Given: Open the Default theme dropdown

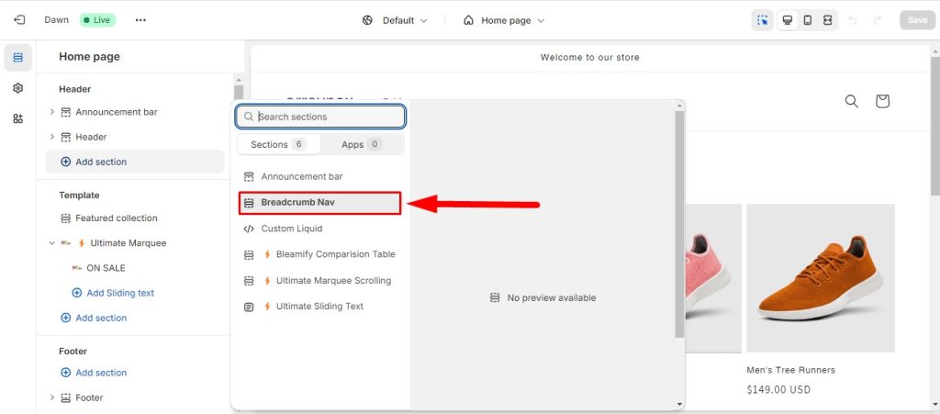Looking at the screenshot, I should pos(395,20).
